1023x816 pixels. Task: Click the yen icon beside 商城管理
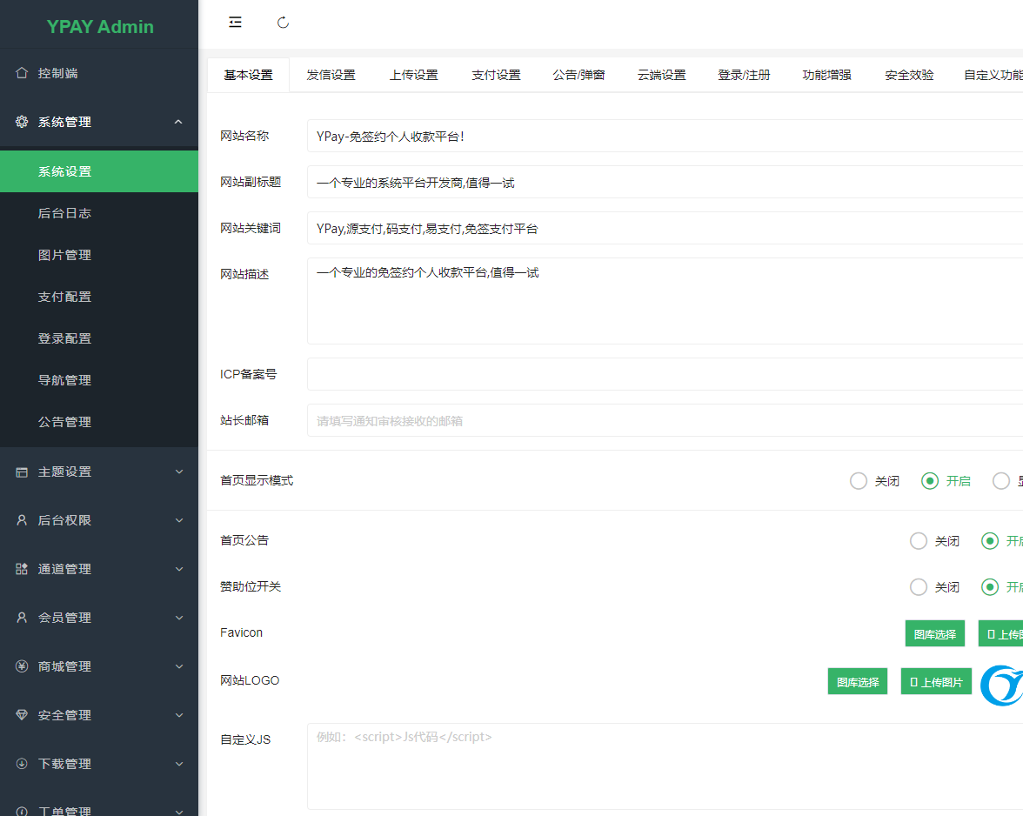22,666
